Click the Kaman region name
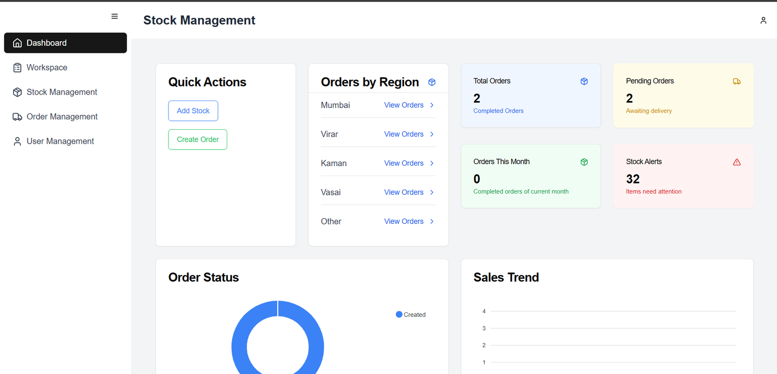 (x=334, y=163)
